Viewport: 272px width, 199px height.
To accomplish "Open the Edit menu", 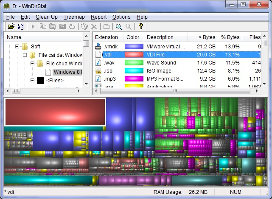I will click(25, 17).
